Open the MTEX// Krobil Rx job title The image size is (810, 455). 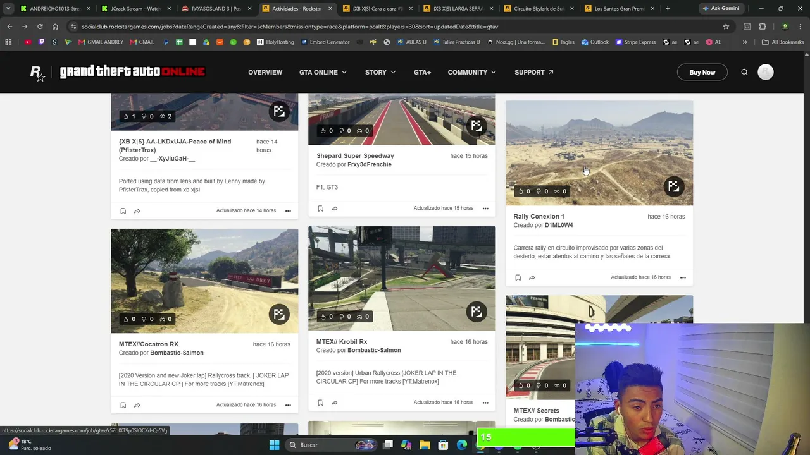point(342,341)
